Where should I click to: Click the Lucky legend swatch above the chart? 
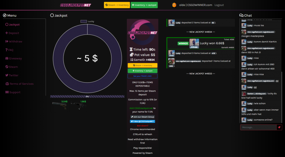click(x=84, y=21)
